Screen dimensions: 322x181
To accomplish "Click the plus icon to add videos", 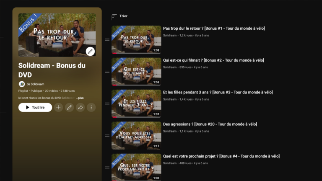I will (x=58, y=107).
